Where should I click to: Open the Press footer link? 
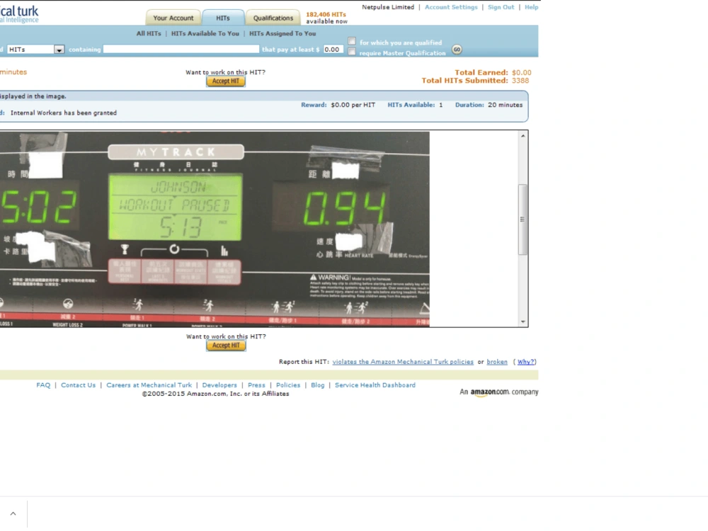tap(256, 385)
